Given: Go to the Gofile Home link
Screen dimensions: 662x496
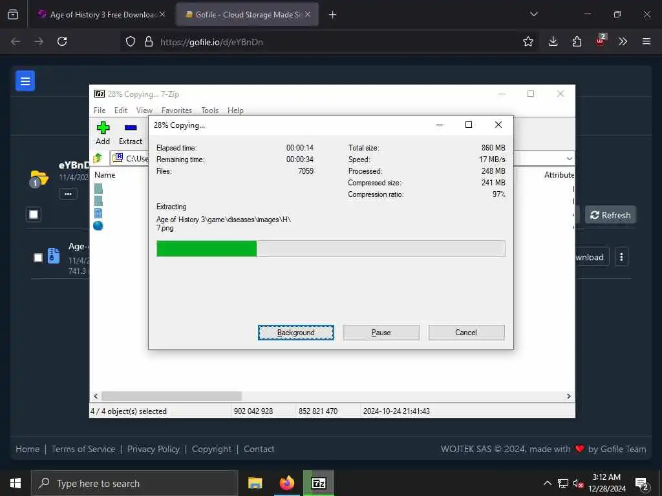Looking at the screenshot, I should click(x=27, y=449).
